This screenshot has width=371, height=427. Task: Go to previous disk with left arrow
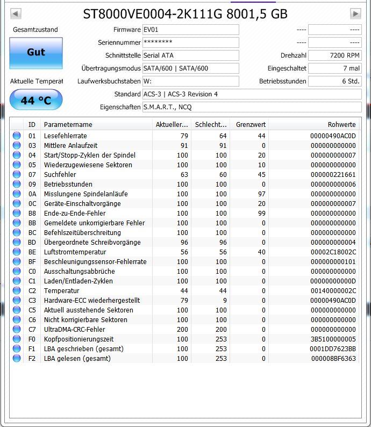click(x=16, y=13)
